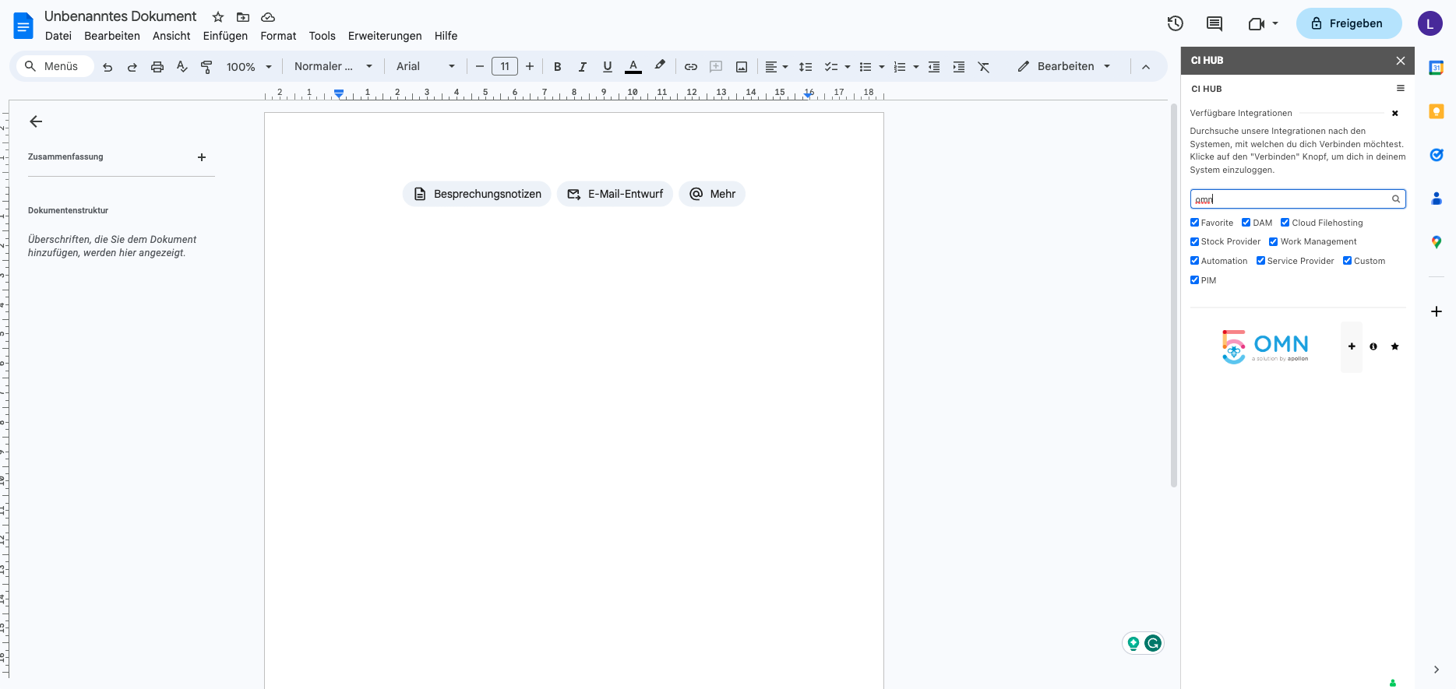Show info for OMN integration
1456x689 pixels.
[x=1373, y=346]
